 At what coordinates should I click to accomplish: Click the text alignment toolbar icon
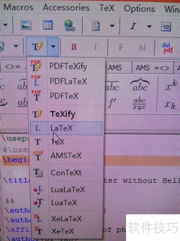click(166, 27)
